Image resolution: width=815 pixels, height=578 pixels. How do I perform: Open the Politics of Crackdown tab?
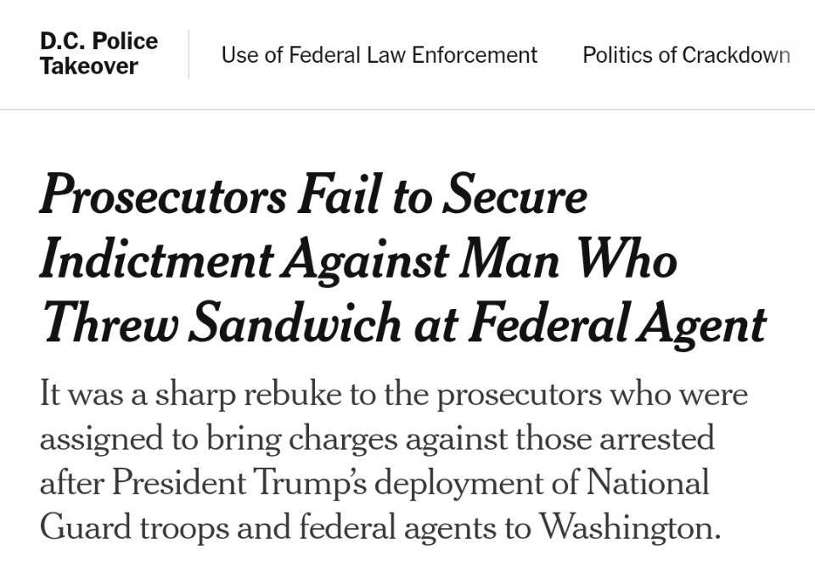pyautogui.click(x=686, y=54)
